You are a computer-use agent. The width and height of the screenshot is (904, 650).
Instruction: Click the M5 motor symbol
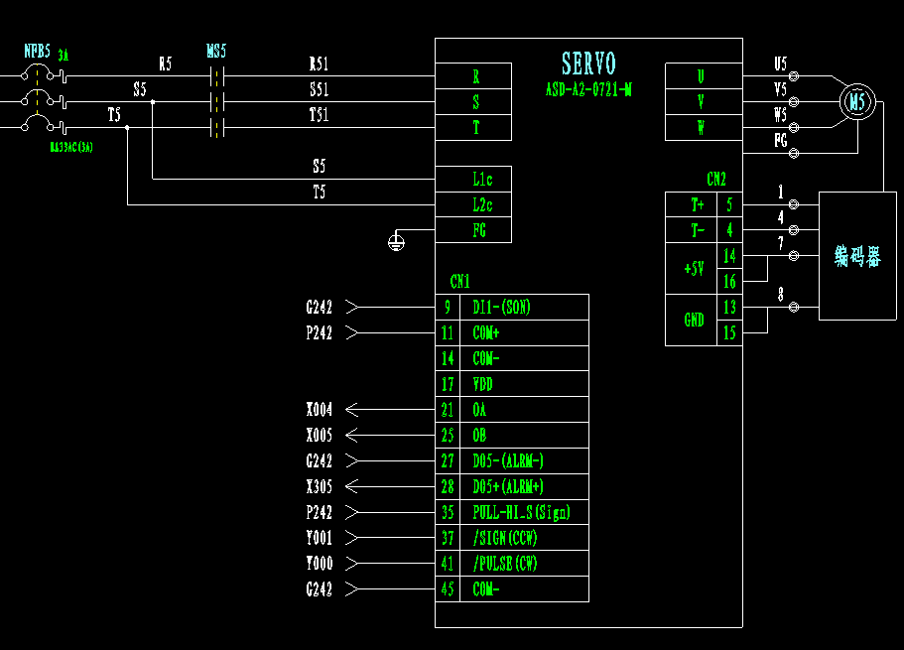(857, 102)
